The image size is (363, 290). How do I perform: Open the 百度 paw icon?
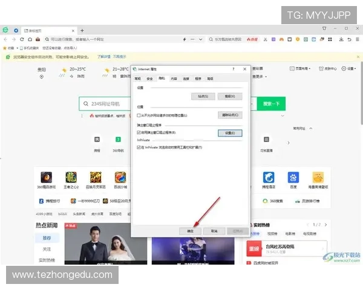(293, 178)
